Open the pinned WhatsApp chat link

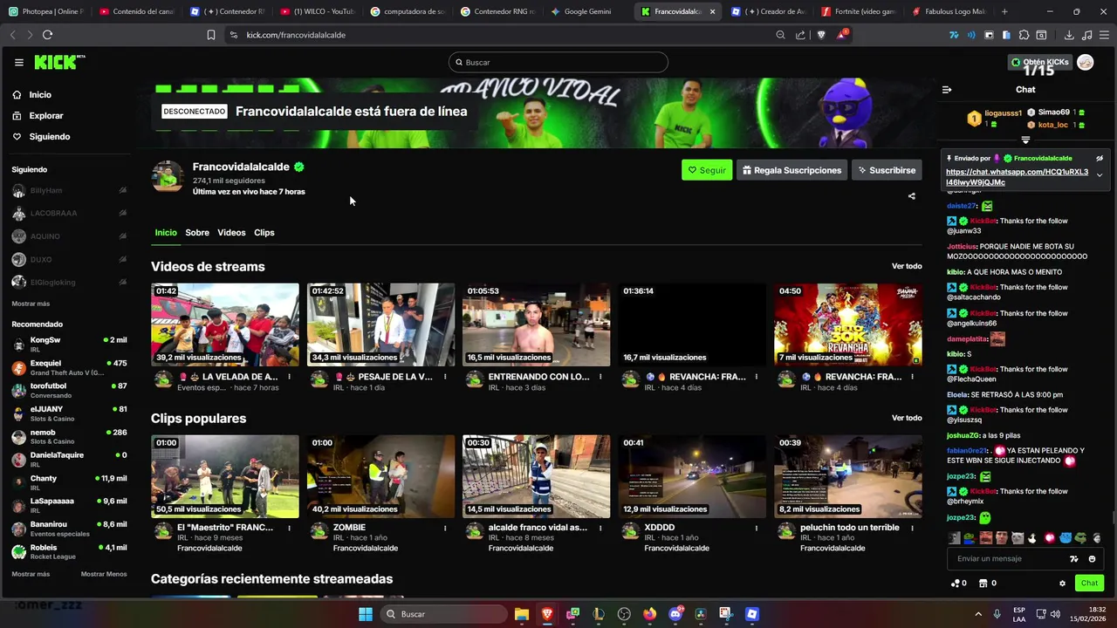click(1017, 177)
